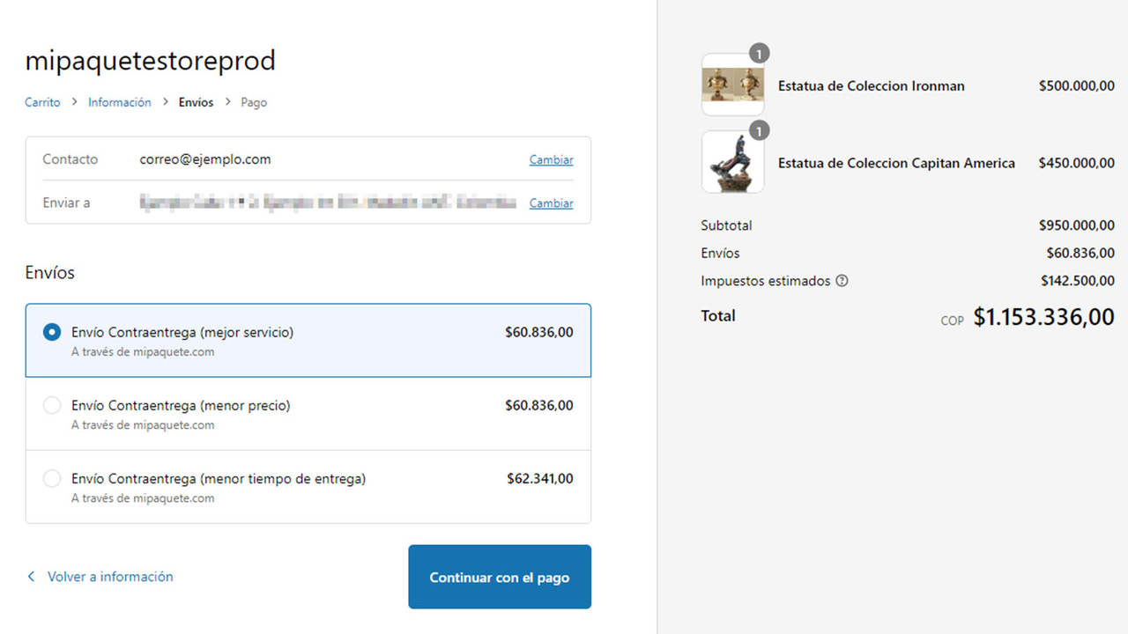1128x634 pixels.
Task: Click the breadcrumb chevron after Carrito
Action: click(x=73, y=102)
